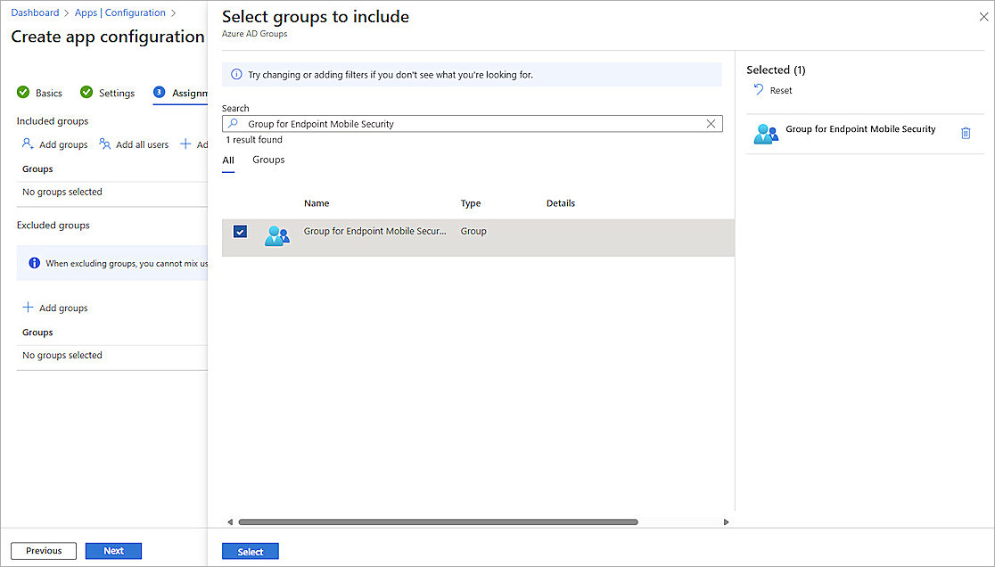Image resolution: width=995 pixels, height=567 pixels.
Task: Switch to the All tab
Action: [228, 160]
